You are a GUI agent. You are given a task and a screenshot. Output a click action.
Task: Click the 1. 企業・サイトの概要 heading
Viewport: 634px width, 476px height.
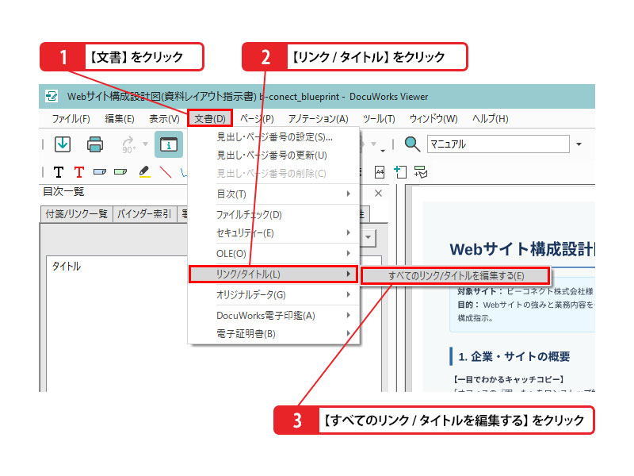(514, 356)
